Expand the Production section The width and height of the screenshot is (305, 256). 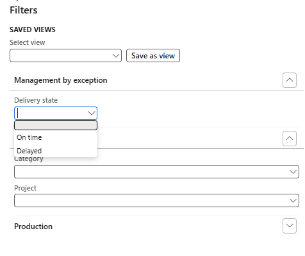[290, 226]
